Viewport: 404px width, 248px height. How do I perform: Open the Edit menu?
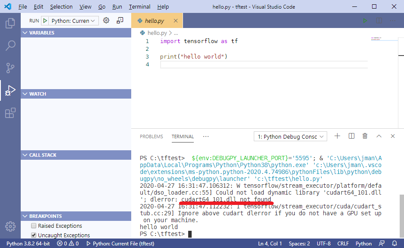(x=38, y=7)
